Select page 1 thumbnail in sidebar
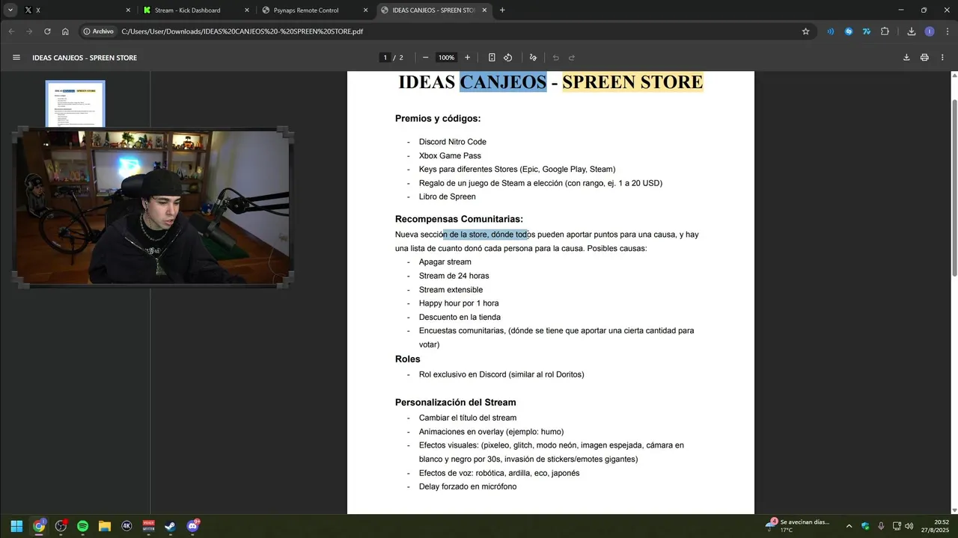The height and width of the screenshot is (538, 958). (76, 105)
